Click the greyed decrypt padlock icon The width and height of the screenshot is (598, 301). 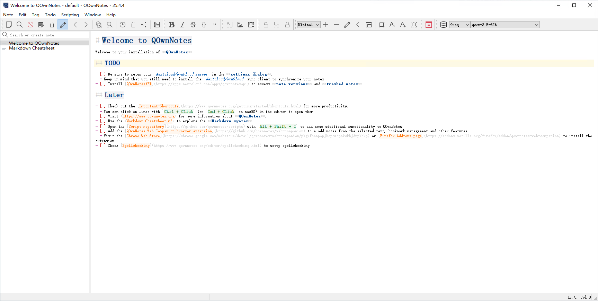287,25
